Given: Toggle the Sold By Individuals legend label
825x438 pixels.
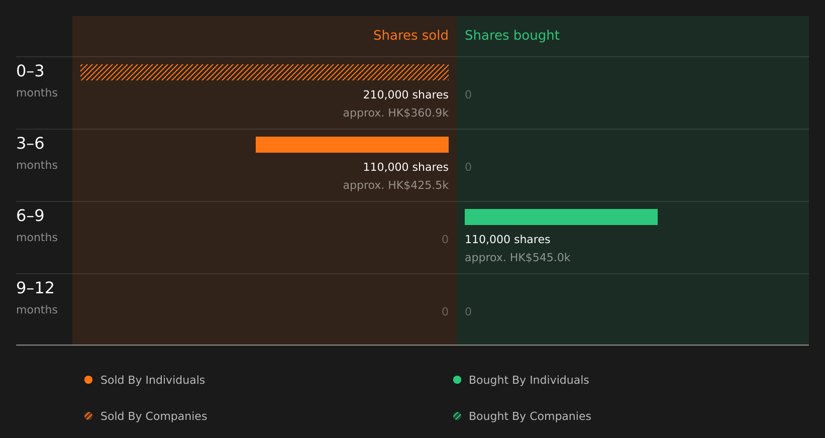Looking at the screenshot, I should tap(153, 380).
